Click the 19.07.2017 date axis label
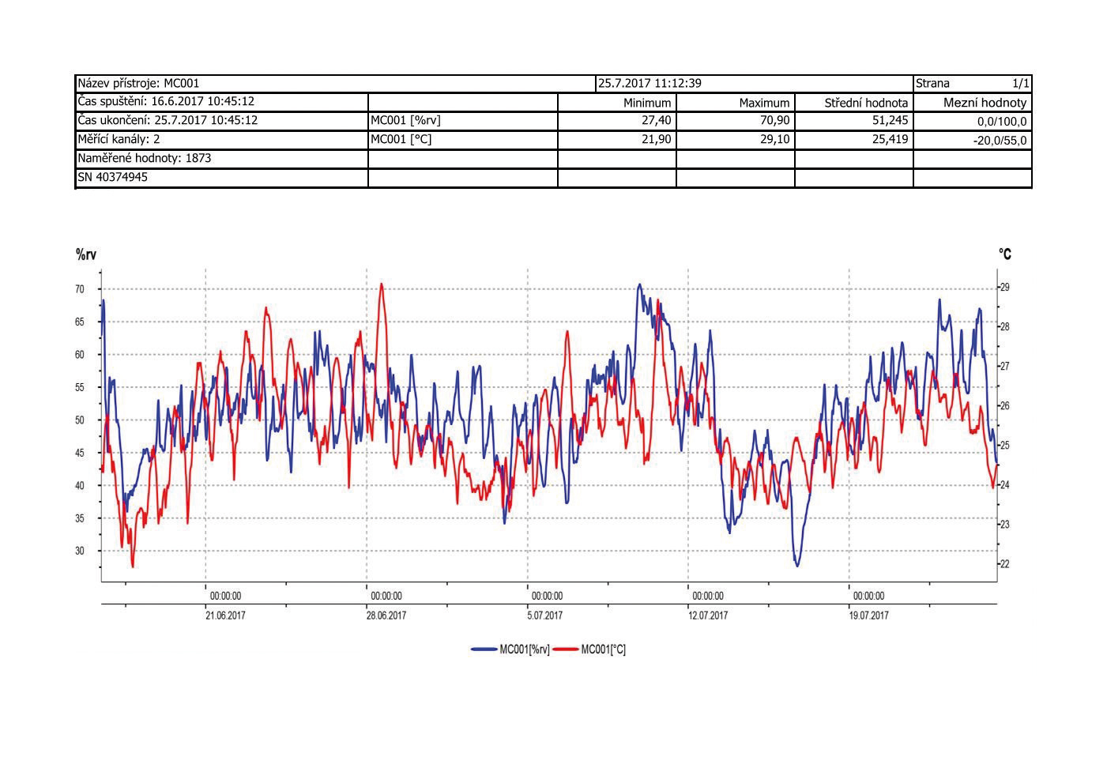 [x=869, y=615]
